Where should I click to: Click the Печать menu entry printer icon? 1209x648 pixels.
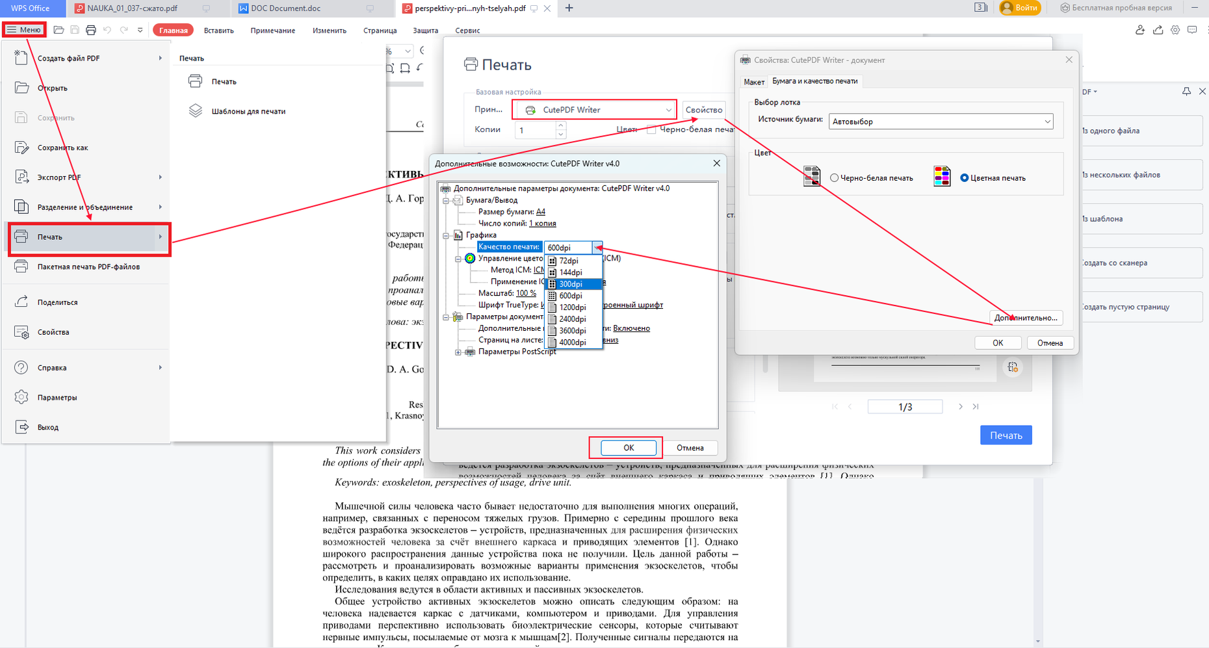coord(21,237)
